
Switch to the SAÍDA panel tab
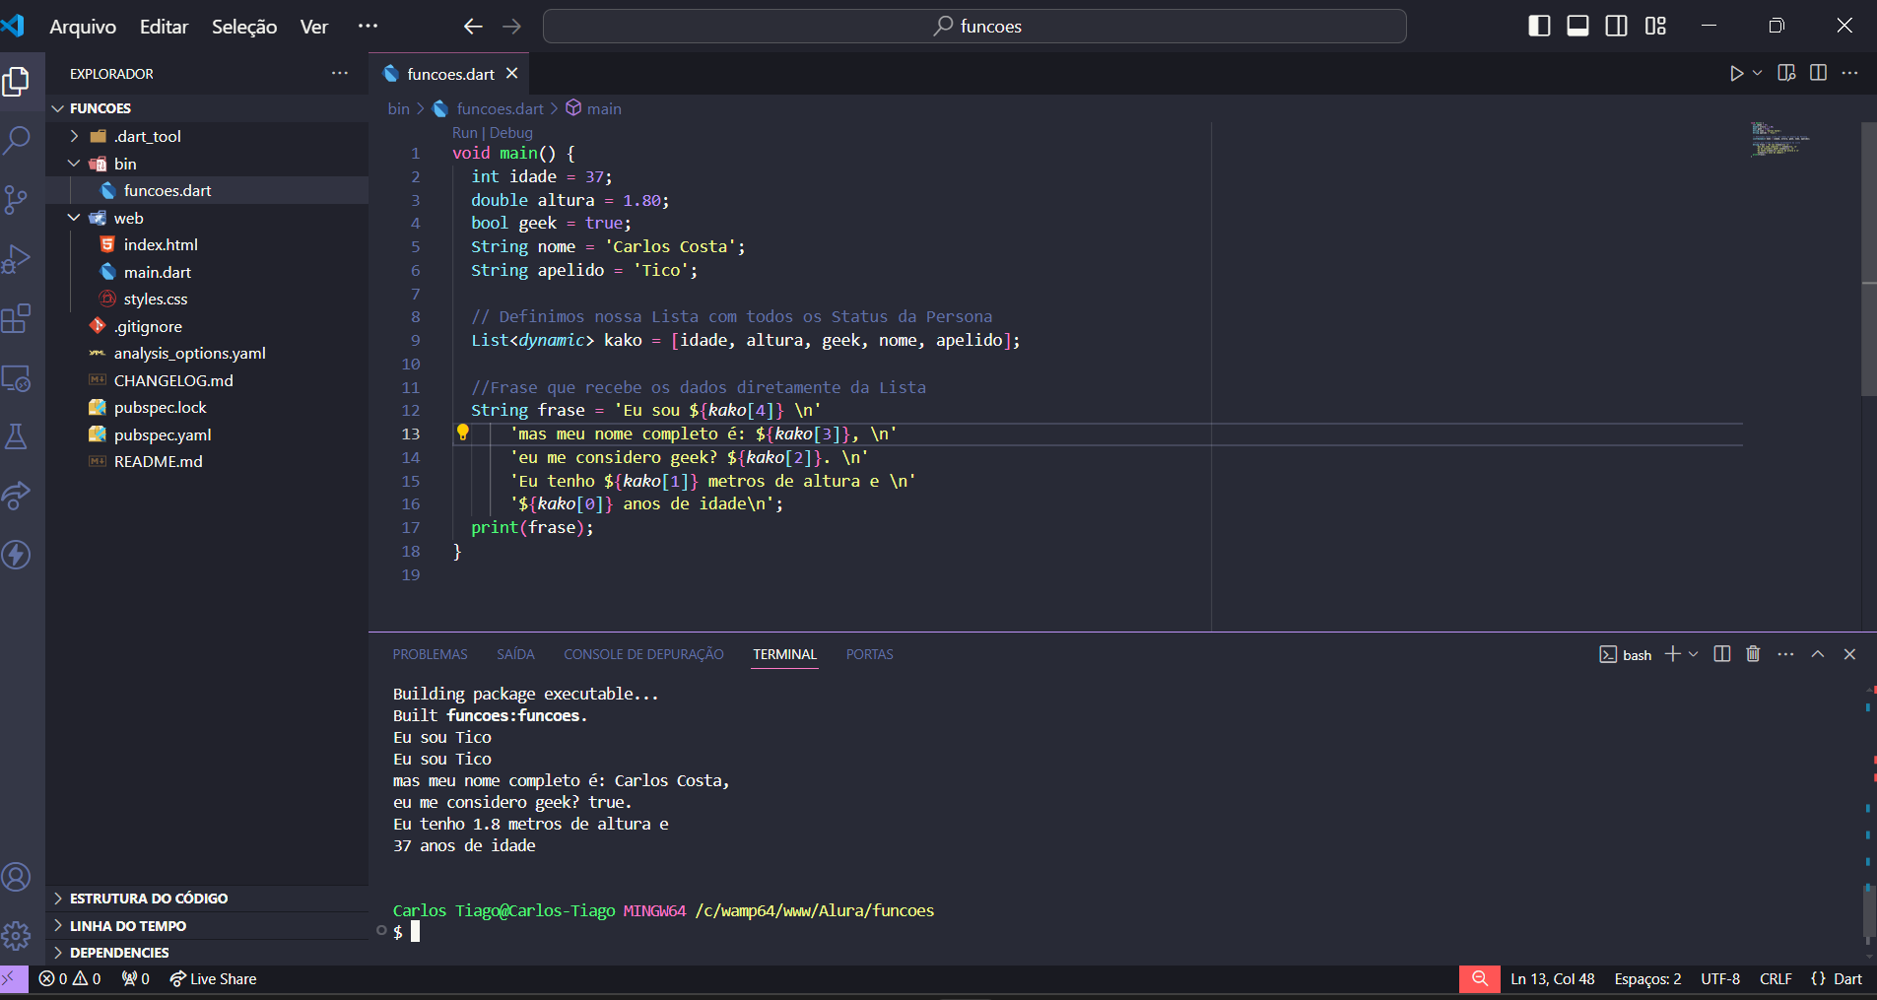pyautogui.click(x=515, y=654)
